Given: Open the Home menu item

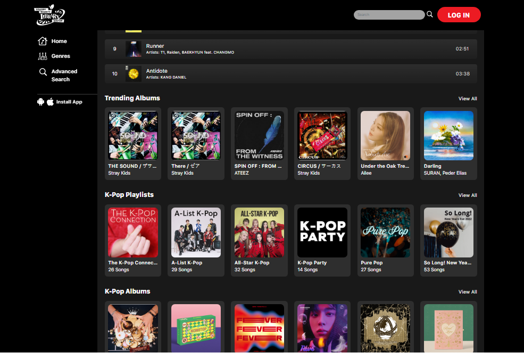Looking at the screenshot, I should click(x=59, y=41).
